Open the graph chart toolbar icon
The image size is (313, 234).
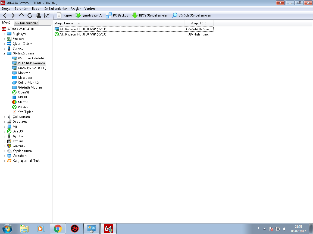pos(47,15)
